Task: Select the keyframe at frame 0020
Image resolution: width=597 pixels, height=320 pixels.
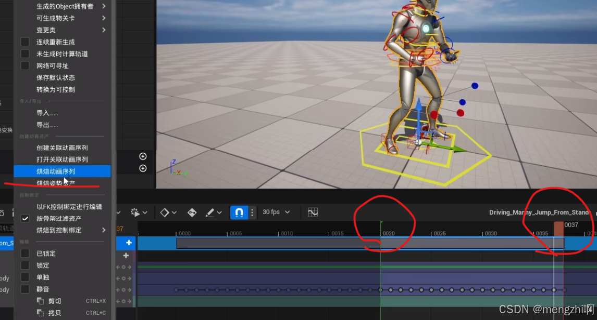Action: pos(380,290)
